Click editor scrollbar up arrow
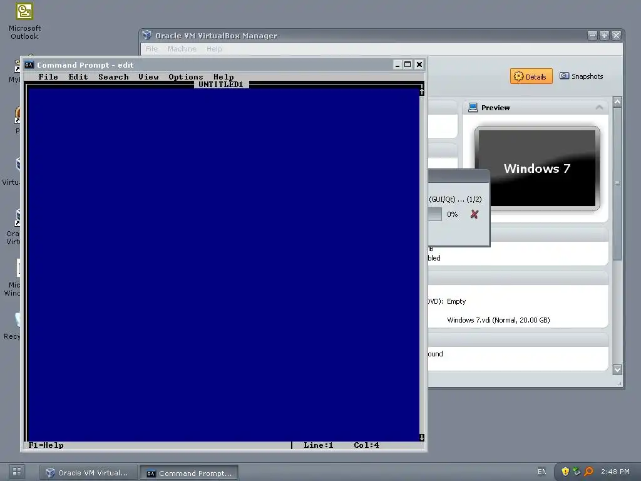Viewport: 641px width, 481px height. (x=421, y=91)
